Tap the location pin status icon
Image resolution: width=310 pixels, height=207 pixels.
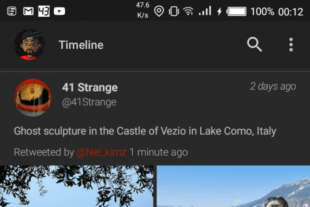click(x=159, y=11)
